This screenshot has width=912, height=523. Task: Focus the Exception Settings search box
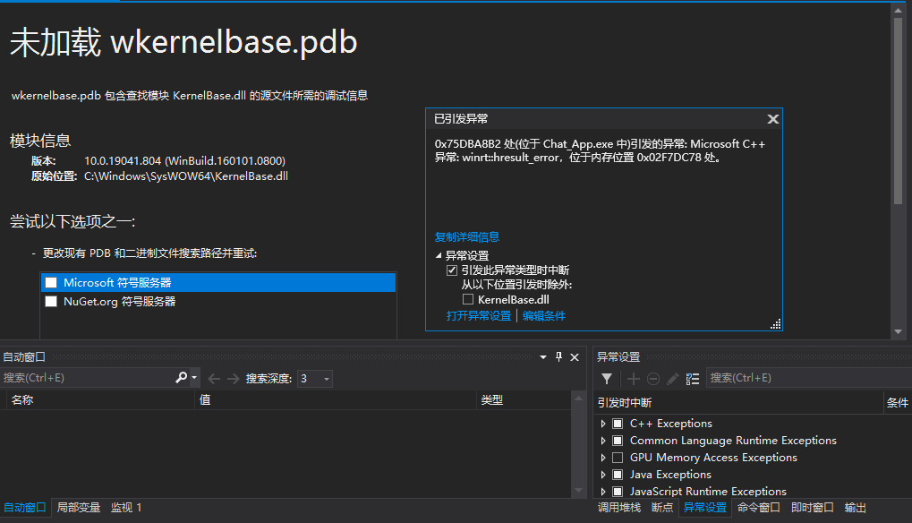(x=808, y=378)
